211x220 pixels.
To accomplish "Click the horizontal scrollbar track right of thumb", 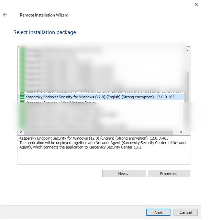I will point(176,132).
